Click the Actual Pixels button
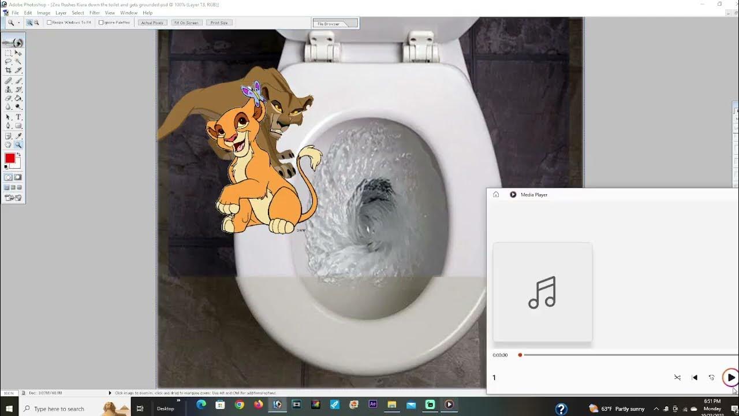The width and height of the screenshot is (739, 416). click(x=152, y=23)
